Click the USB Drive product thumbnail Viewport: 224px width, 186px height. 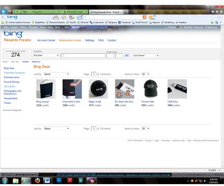tap(177, 89)
